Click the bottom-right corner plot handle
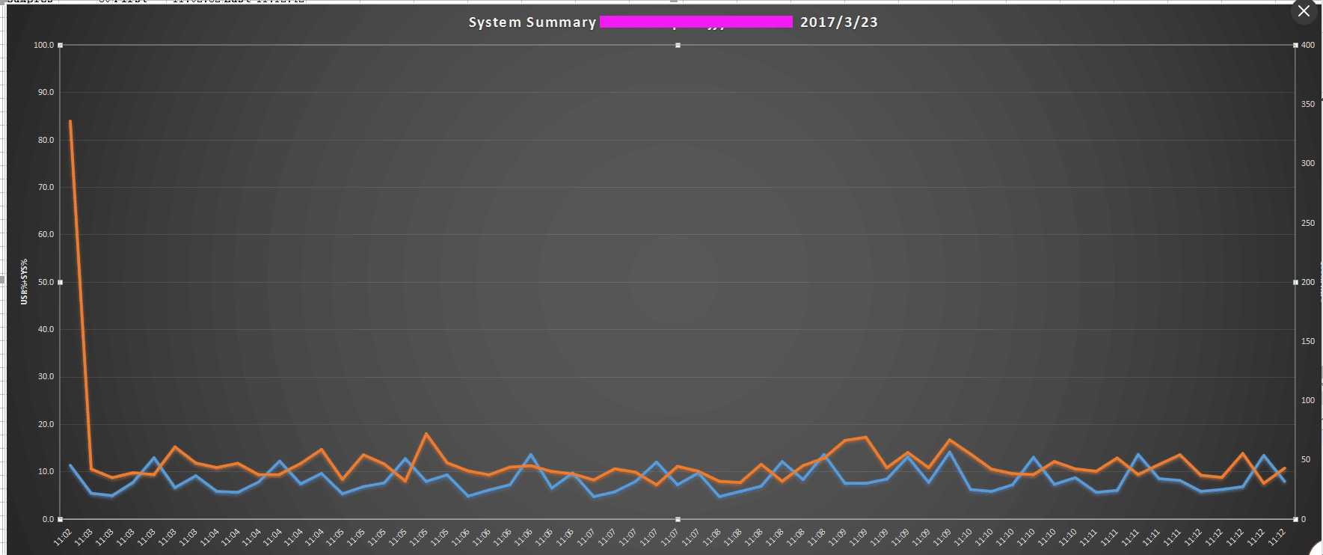 1295,519
